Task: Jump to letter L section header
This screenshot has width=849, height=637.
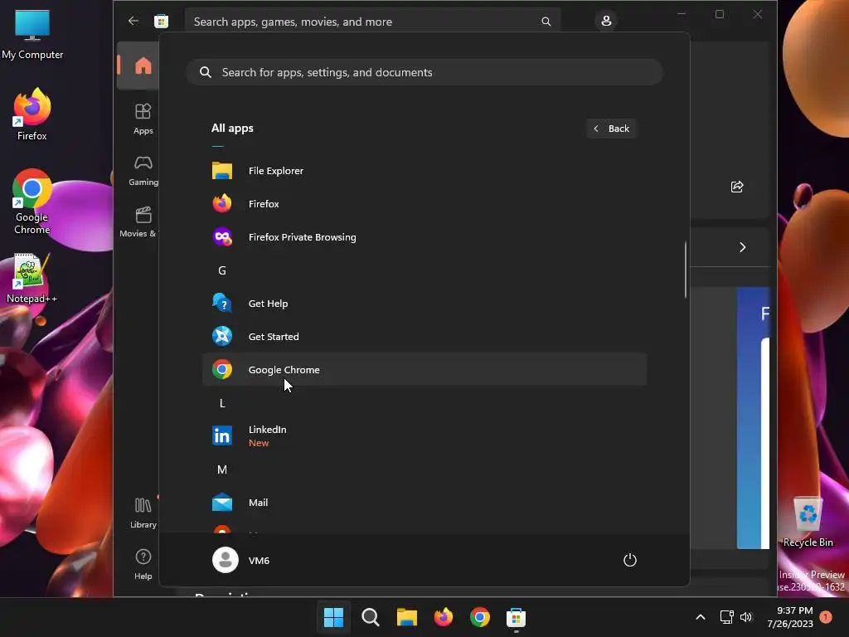Action: coord(222,403)
